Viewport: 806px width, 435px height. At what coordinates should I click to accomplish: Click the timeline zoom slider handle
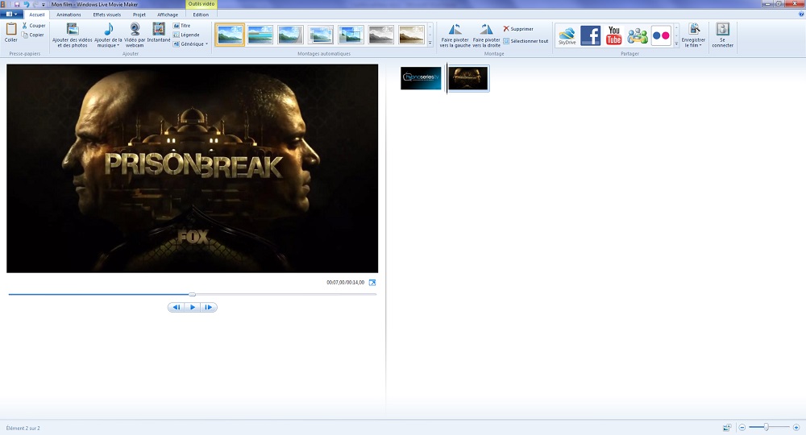(x=766, y=427)
